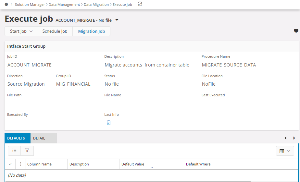Toggle the select-all checkmark in table header
The image size is (300, 182).
10,164
